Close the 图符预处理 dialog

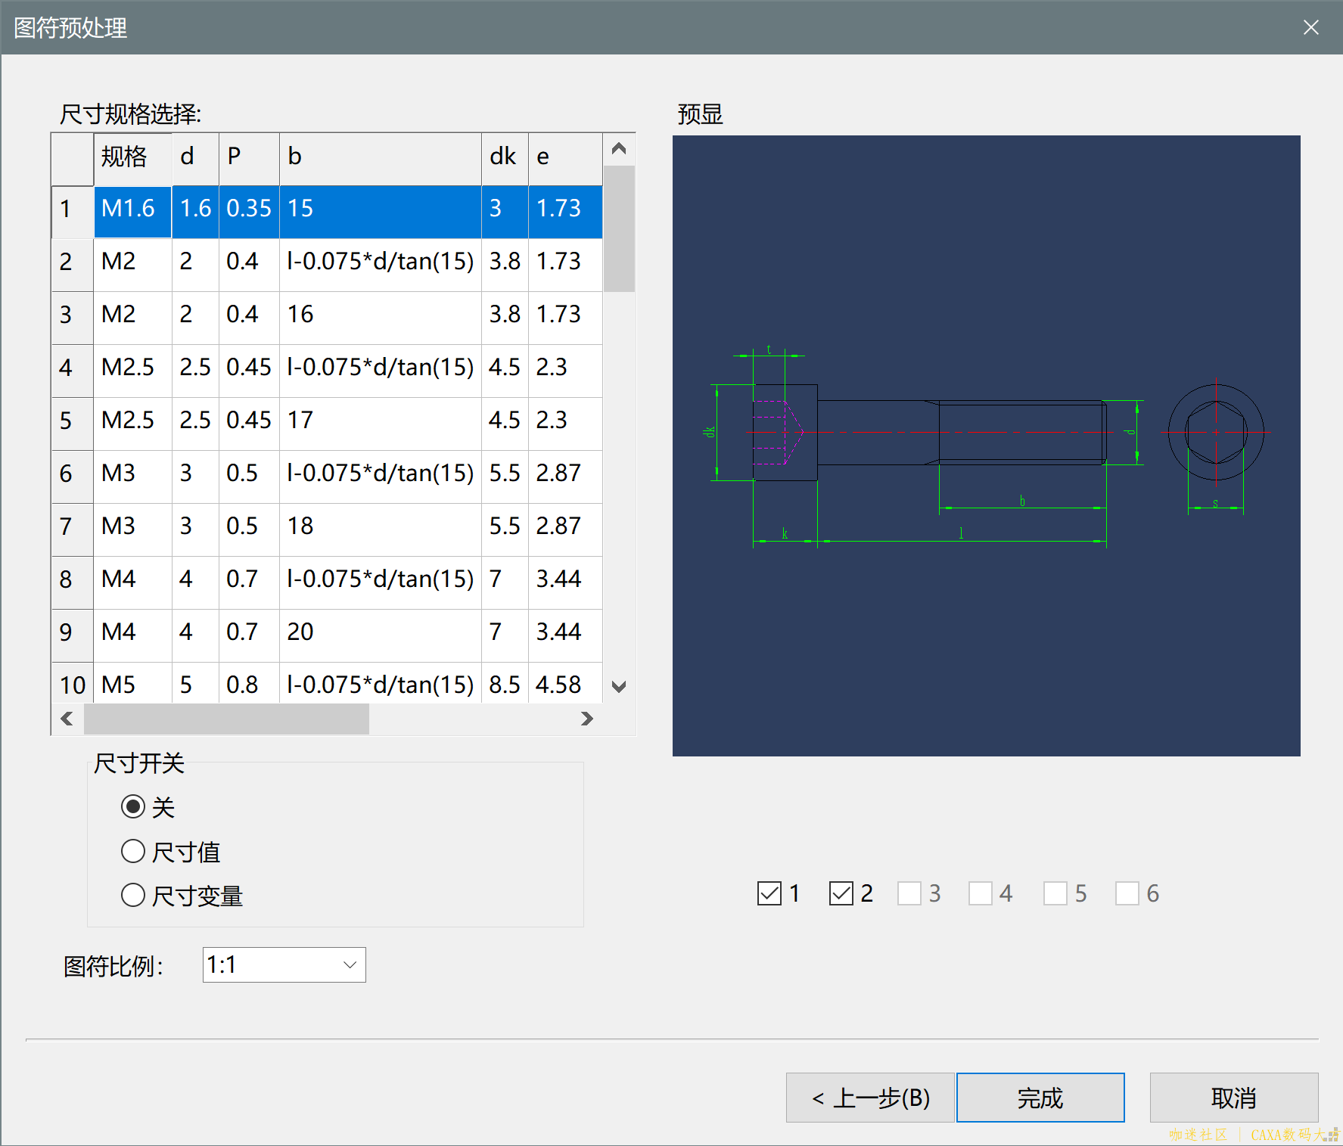pyautogui.click(x=1310, y=28)
